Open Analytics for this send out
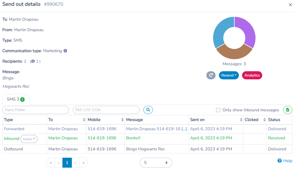The height and width of the screenshot is (170, 295). click(x=252, y=75)
